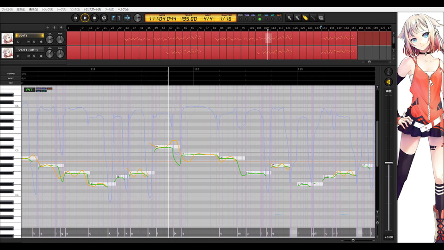Image resolution: width=444 pixels, height=250 pixels.
Task: Open the トラック(R) menu
Action: click(47, 9)
